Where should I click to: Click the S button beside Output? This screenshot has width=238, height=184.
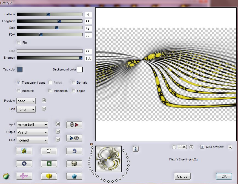tap(58, 132)
